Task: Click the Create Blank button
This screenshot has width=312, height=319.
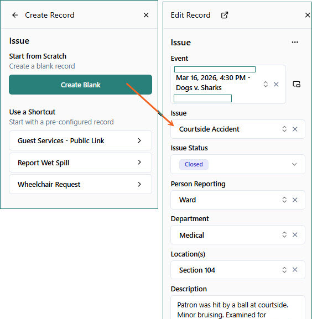Action: tap(80, 85)
